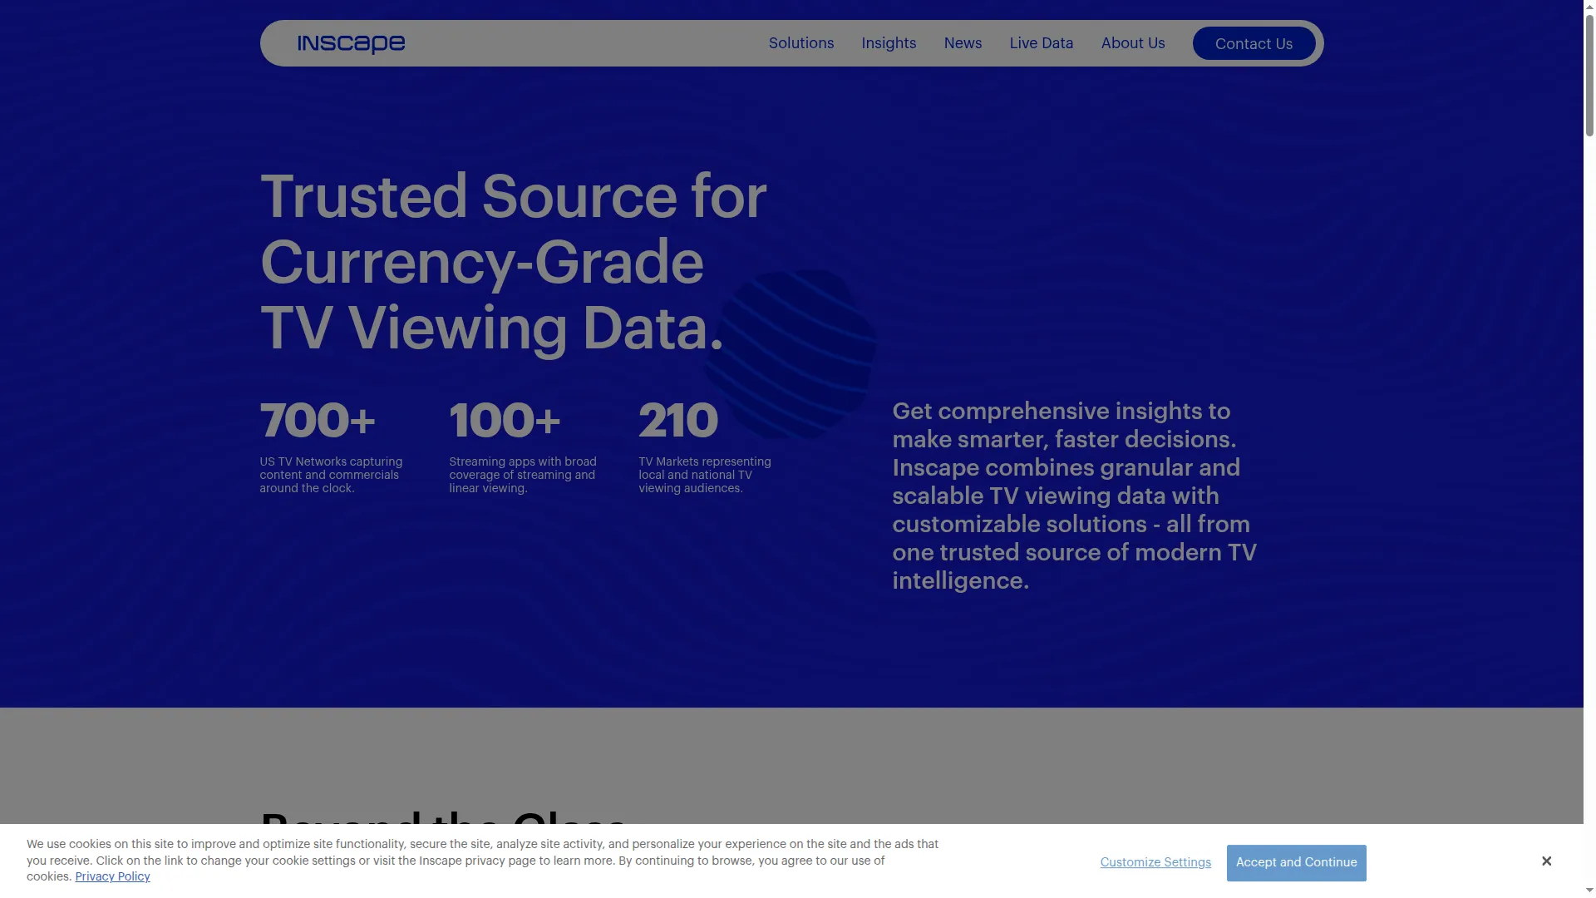Open the About Us menu
1596x898 pixels.
[1133, 43]
